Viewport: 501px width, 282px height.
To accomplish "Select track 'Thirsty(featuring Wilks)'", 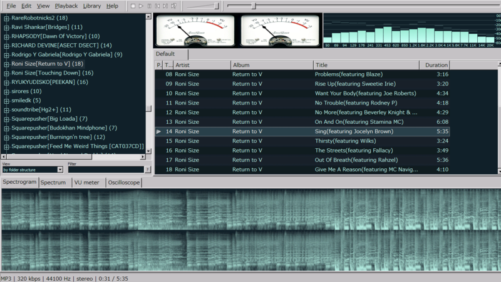I will pos(302,141).
